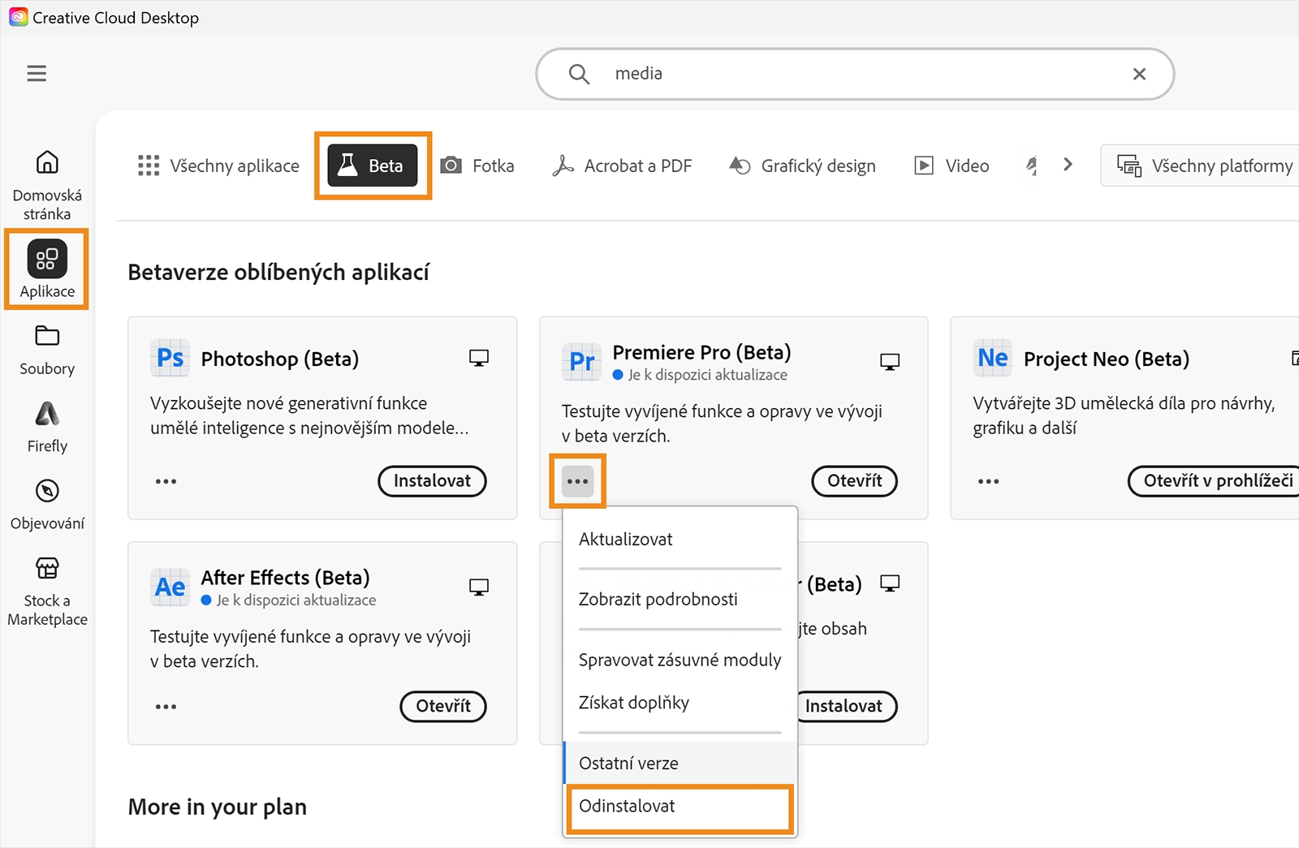Switch to Grafický design category

(x=802, y=166)
